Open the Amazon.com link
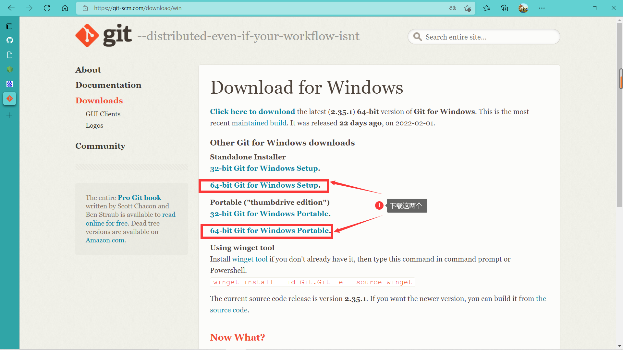Screen dimensions: 623x350 tap(105, 240)
